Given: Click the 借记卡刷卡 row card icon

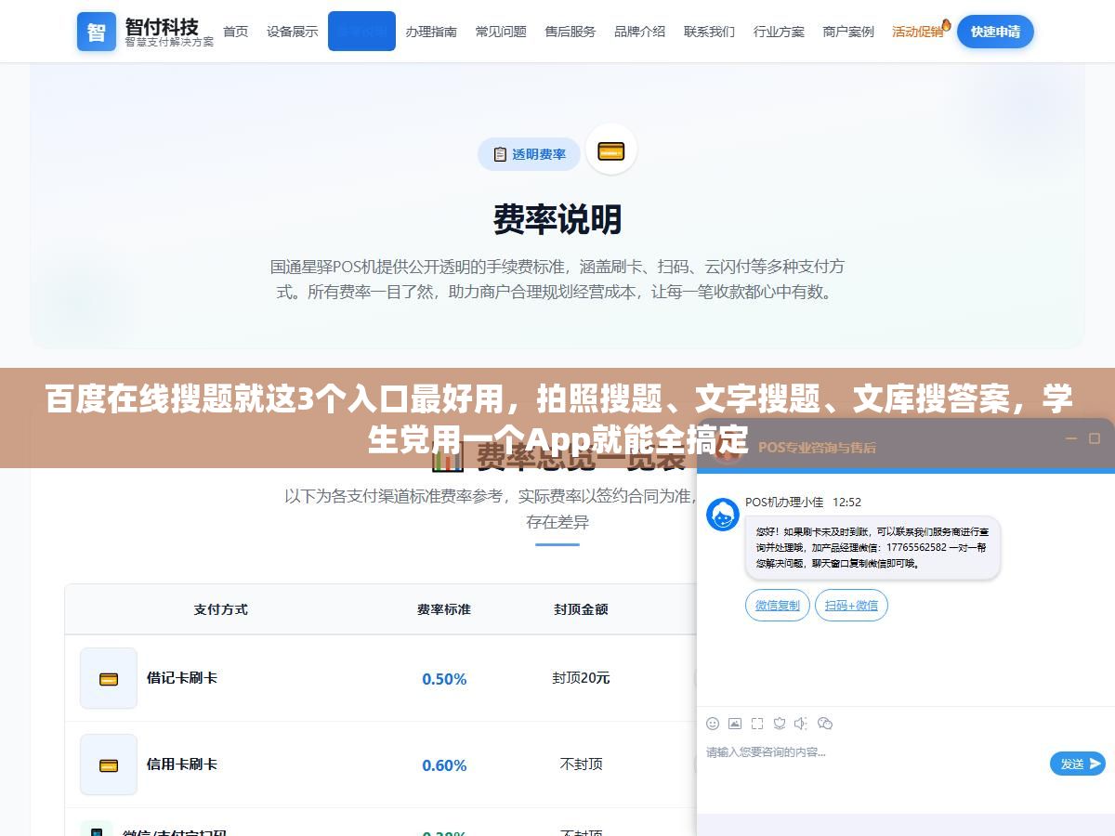Looking at the screenshot, I should click(109, 678).
